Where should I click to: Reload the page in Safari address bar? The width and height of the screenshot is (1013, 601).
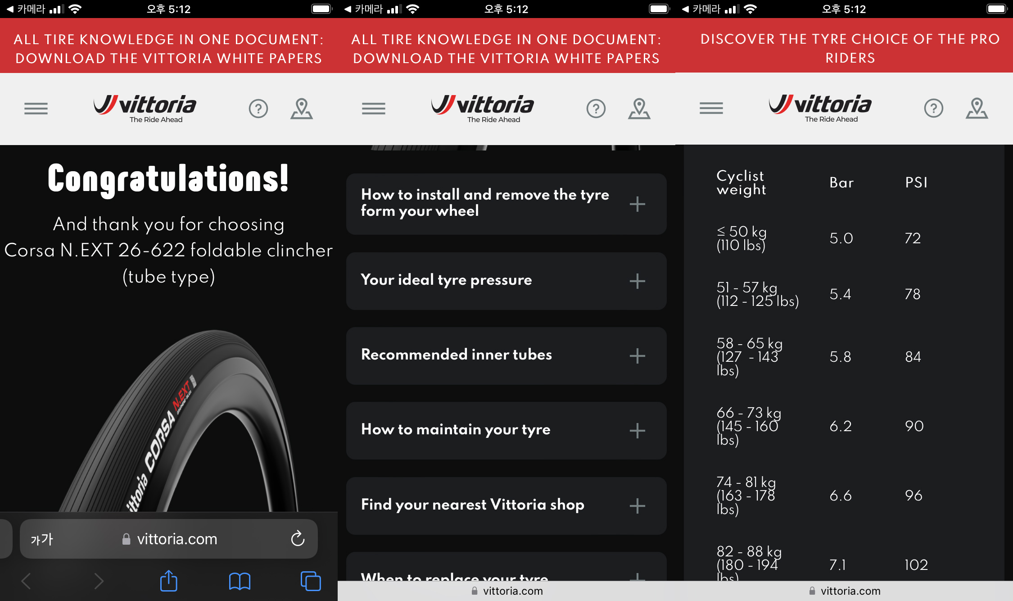point(298,538)
